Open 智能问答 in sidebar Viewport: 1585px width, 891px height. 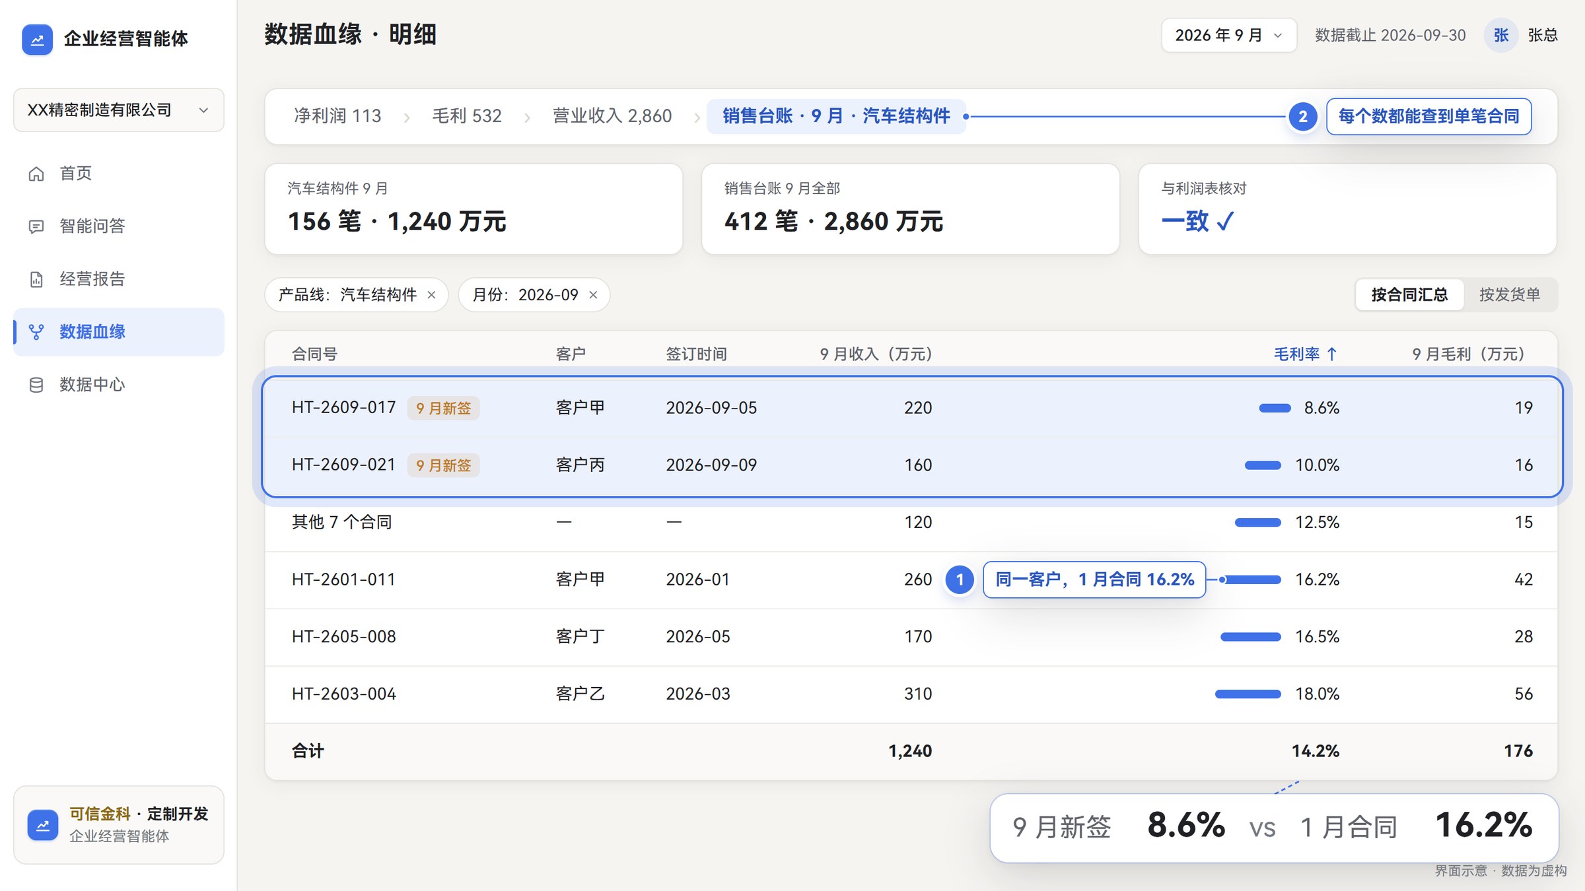(x=119, y=226)
